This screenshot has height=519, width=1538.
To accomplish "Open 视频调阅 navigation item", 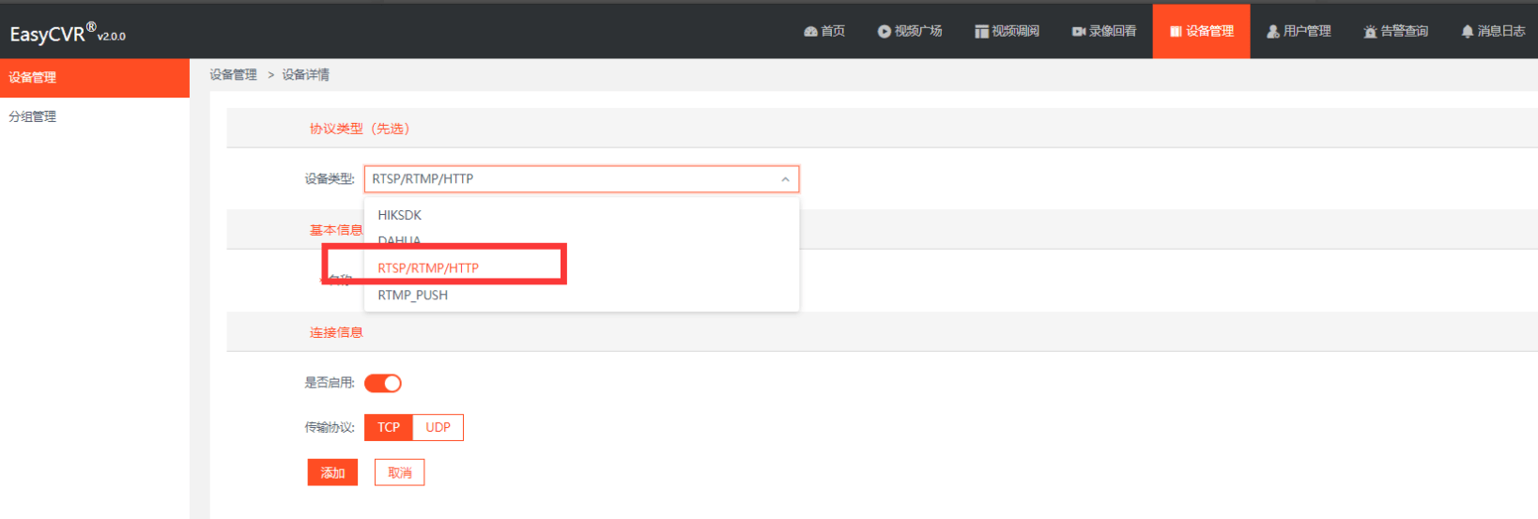I will coord(1007,31).
